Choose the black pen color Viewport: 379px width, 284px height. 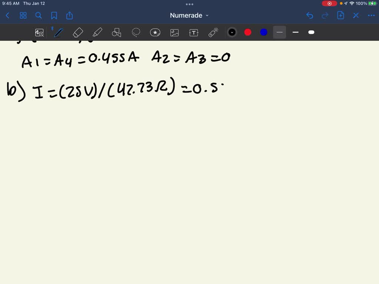[232, 33]
